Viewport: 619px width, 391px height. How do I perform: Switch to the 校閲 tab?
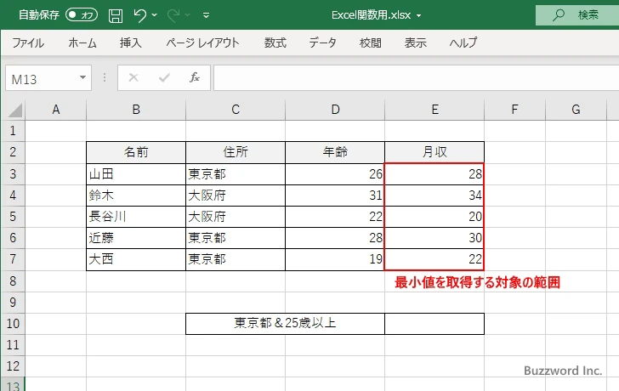371,42
